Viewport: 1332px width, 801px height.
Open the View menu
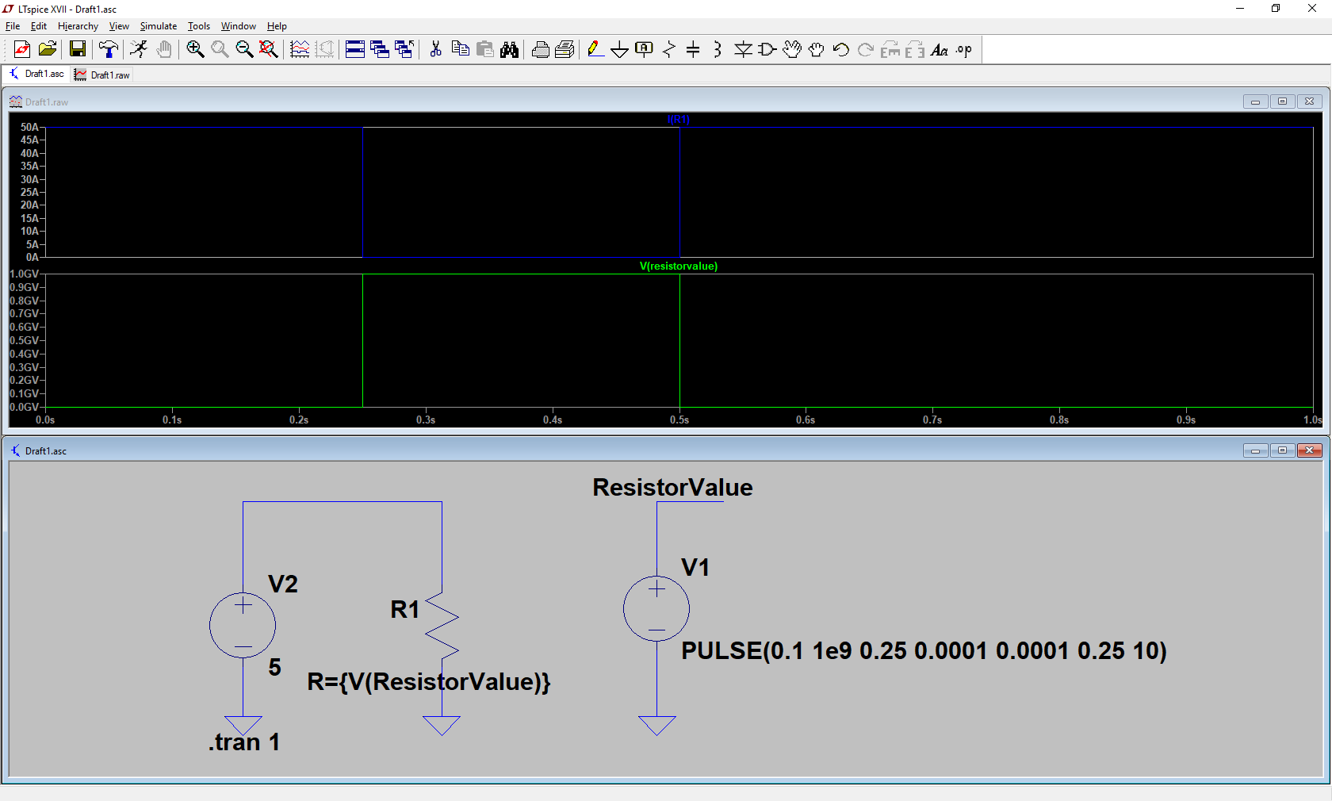coord(119,26)
